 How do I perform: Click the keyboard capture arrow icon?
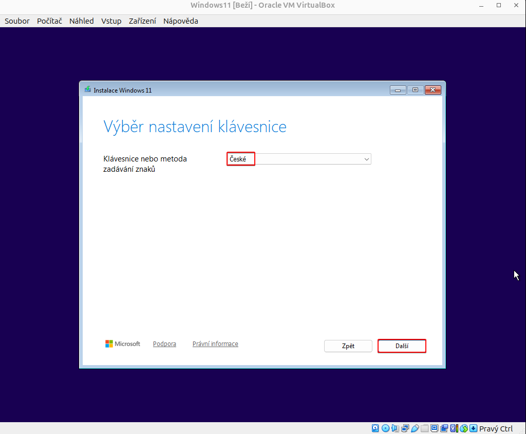(x=474, y=428)
